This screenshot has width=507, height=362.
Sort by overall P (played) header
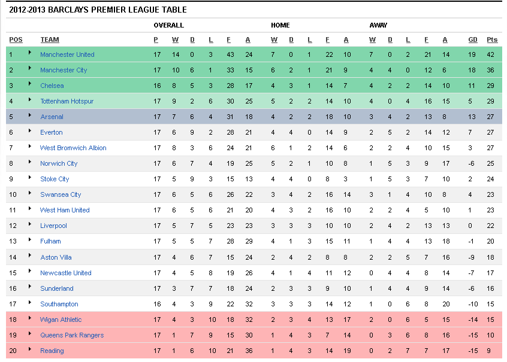pyautogui.click(x=156, y=39)
